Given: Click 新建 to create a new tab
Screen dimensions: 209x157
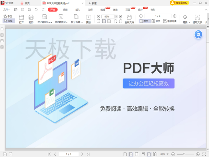Looking at the screenshot, I should coord(92,3).
